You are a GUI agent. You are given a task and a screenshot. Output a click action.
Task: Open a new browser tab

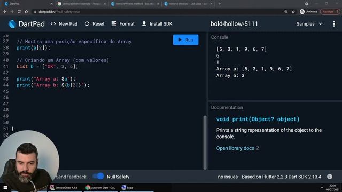tap(220, 4)
